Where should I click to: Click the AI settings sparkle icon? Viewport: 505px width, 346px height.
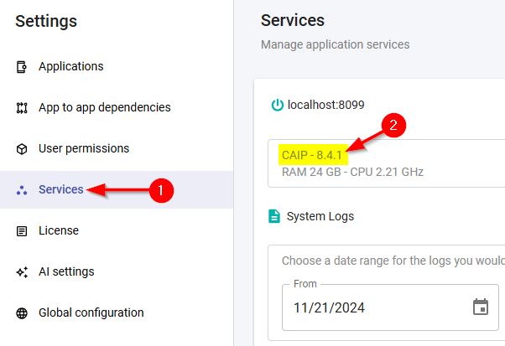[22, 272]
